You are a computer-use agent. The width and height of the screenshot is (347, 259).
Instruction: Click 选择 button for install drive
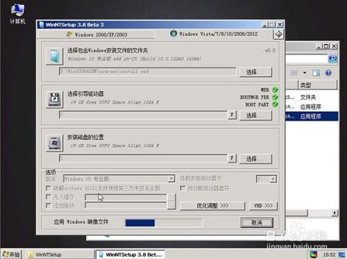pyautogui.click(x=255, y=159)
